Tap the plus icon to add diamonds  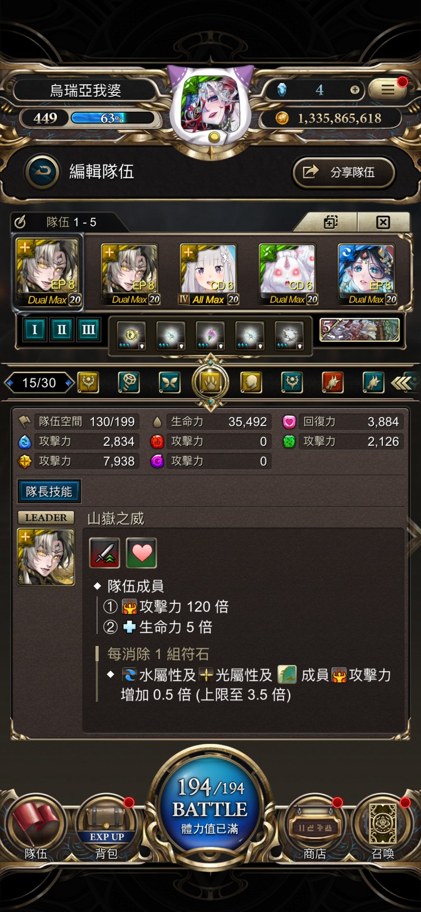(x=355, y=90)
